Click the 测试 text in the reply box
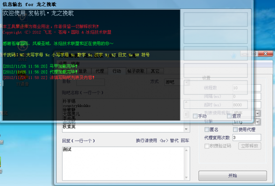The width and height of the screenshot is (275, 186). click(x=67, y=149)
